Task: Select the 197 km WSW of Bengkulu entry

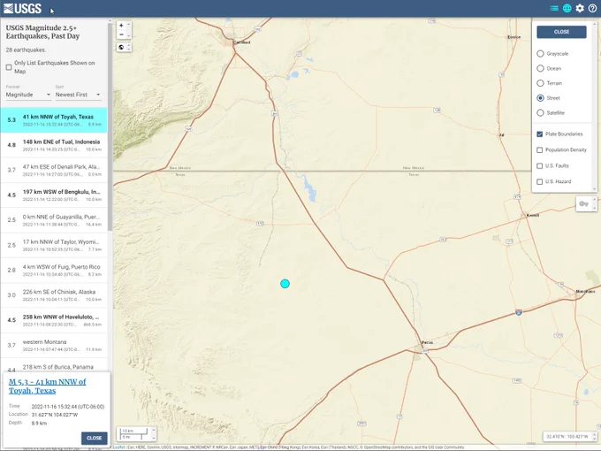Action: click(54, 195)
